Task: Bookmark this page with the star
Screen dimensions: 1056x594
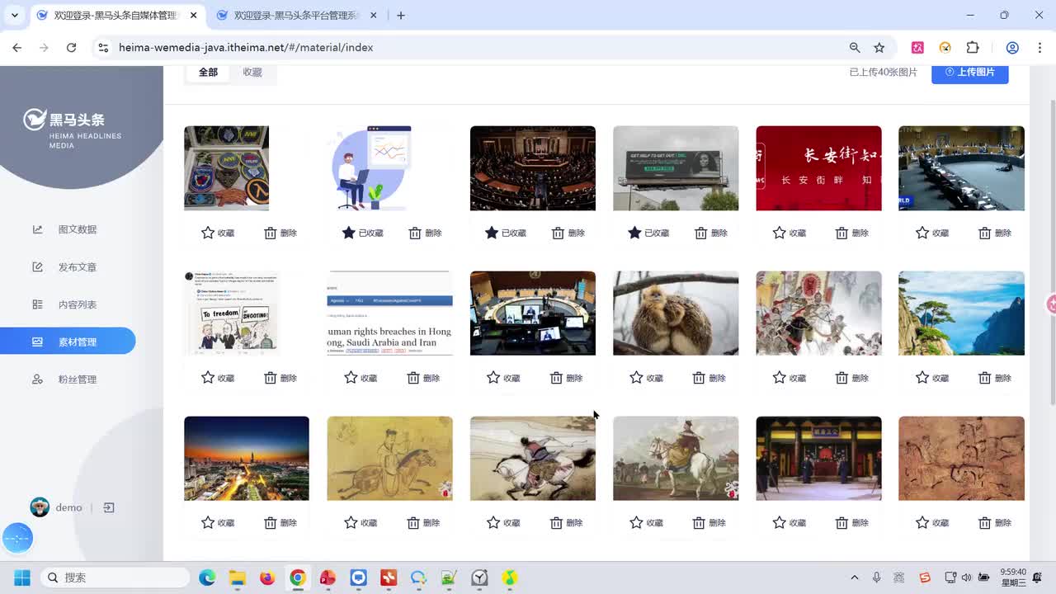Action: (x=879, y=48)
